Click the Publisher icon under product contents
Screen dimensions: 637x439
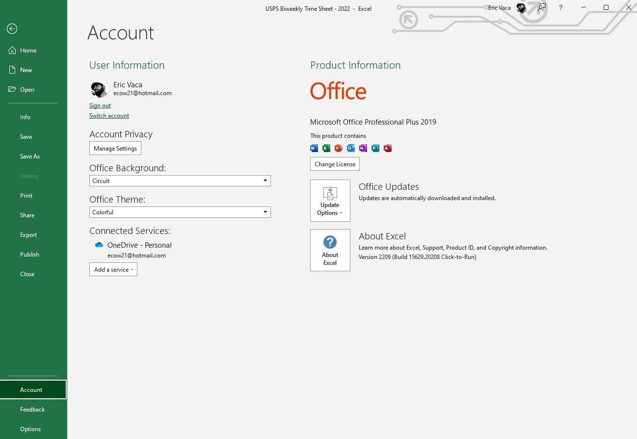pos(375,148)
